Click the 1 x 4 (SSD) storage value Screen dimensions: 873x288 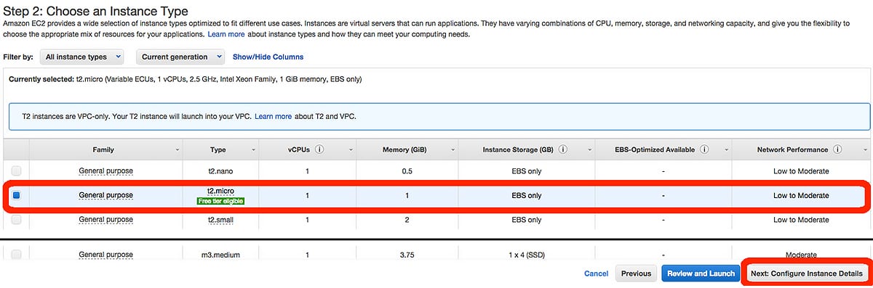point(527,255)
